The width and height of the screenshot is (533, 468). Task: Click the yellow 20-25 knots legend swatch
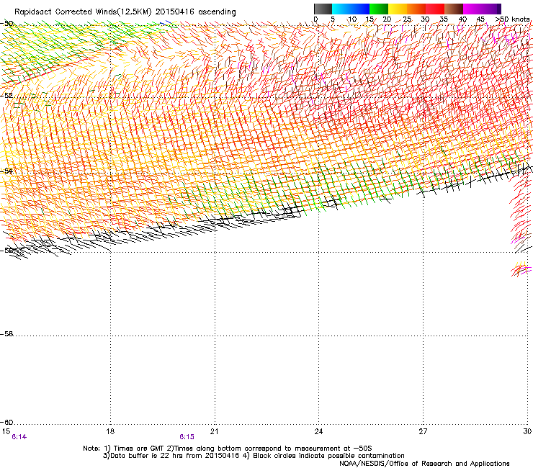398,9
